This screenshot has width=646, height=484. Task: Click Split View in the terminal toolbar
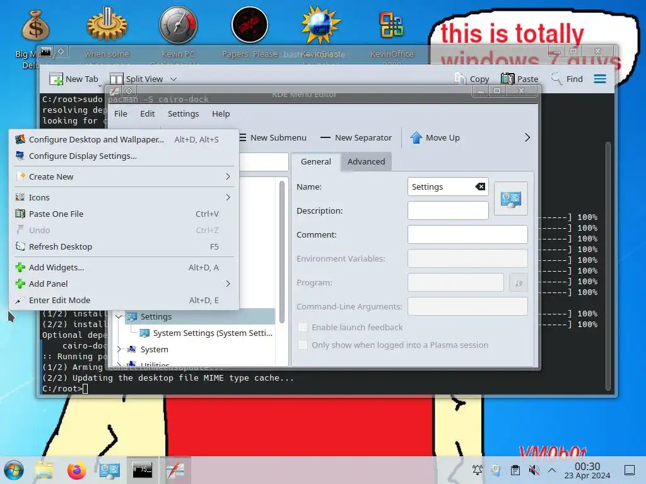[137, 79]
